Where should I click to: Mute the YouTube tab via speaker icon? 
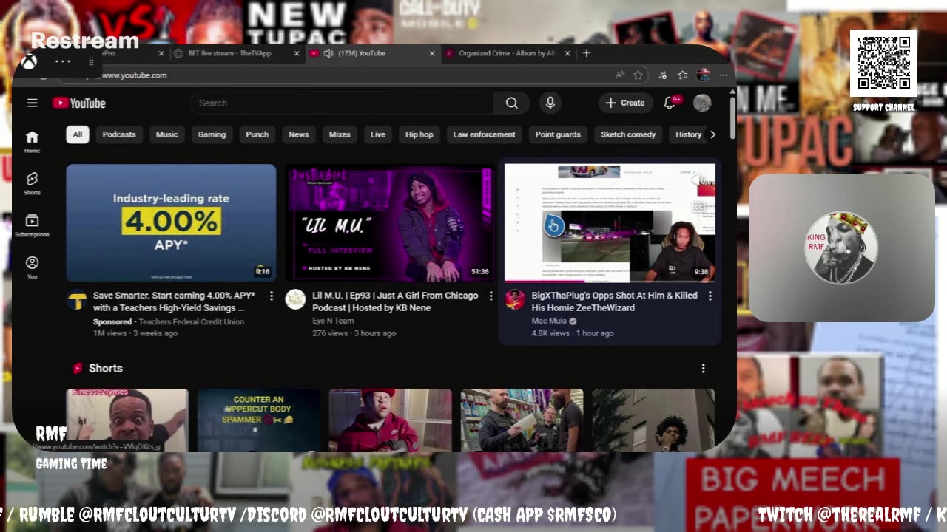(328, 53)
